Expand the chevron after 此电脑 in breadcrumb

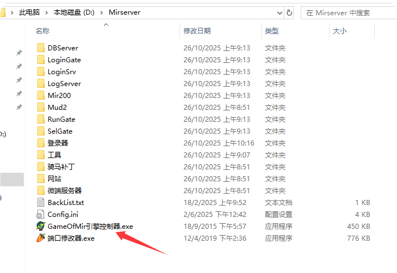48,12
